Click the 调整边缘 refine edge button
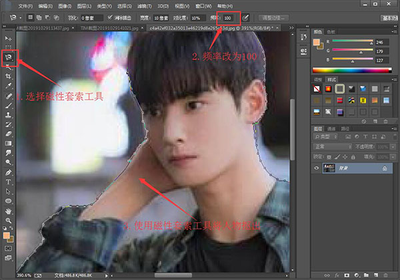 [x=273, y=18]
